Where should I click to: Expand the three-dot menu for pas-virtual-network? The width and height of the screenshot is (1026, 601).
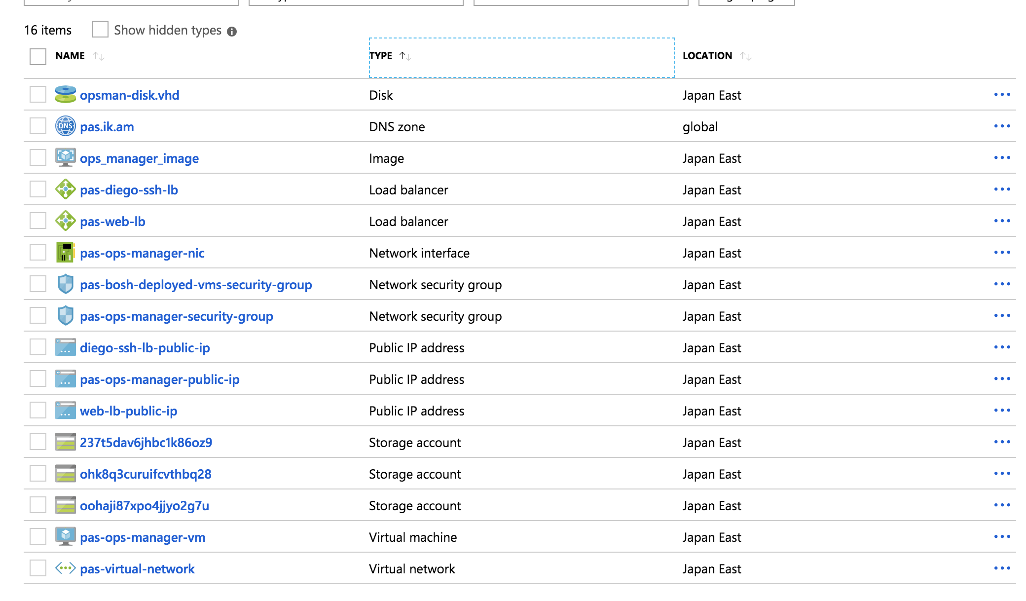click(x=1002, y=568)
